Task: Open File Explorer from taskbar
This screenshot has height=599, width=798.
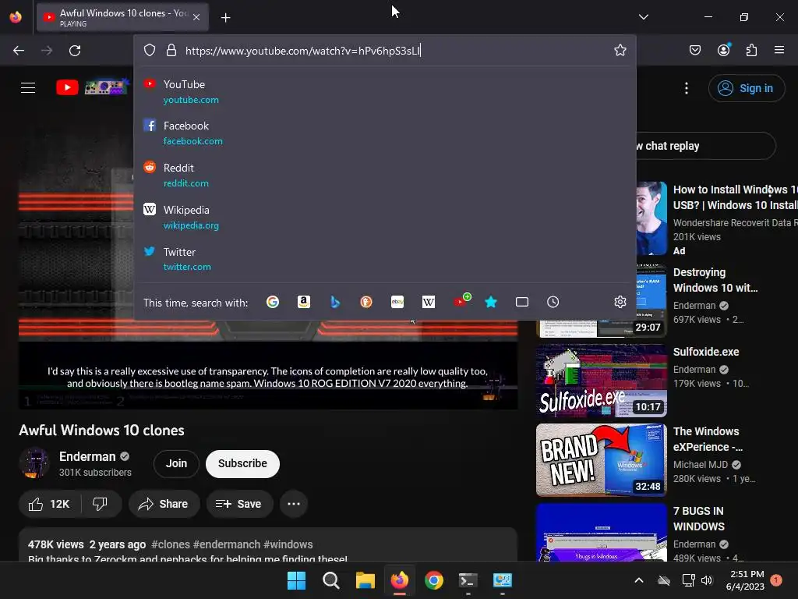Action: pos(365,580)
